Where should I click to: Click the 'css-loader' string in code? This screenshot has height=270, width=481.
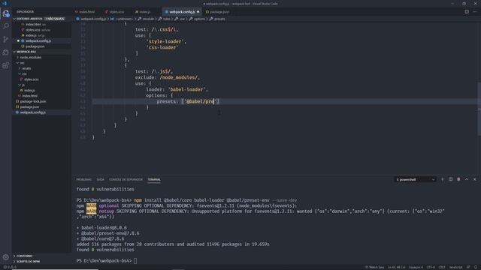point(162,47)
